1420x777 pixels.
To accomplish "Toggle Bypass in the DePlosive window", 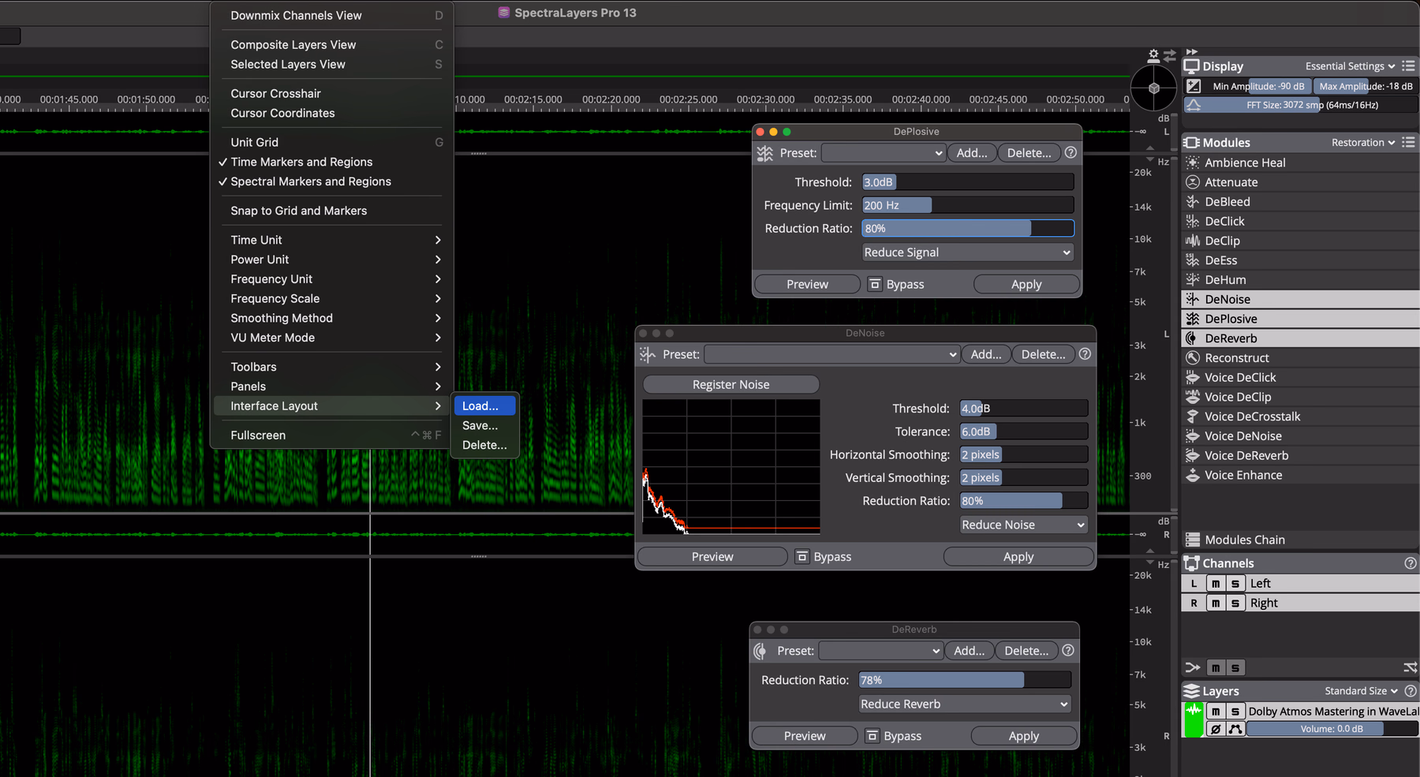I will [x=896, y=284].
